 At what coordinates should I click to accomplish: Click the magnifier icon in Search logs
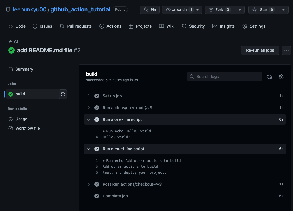tap(192, 77)
